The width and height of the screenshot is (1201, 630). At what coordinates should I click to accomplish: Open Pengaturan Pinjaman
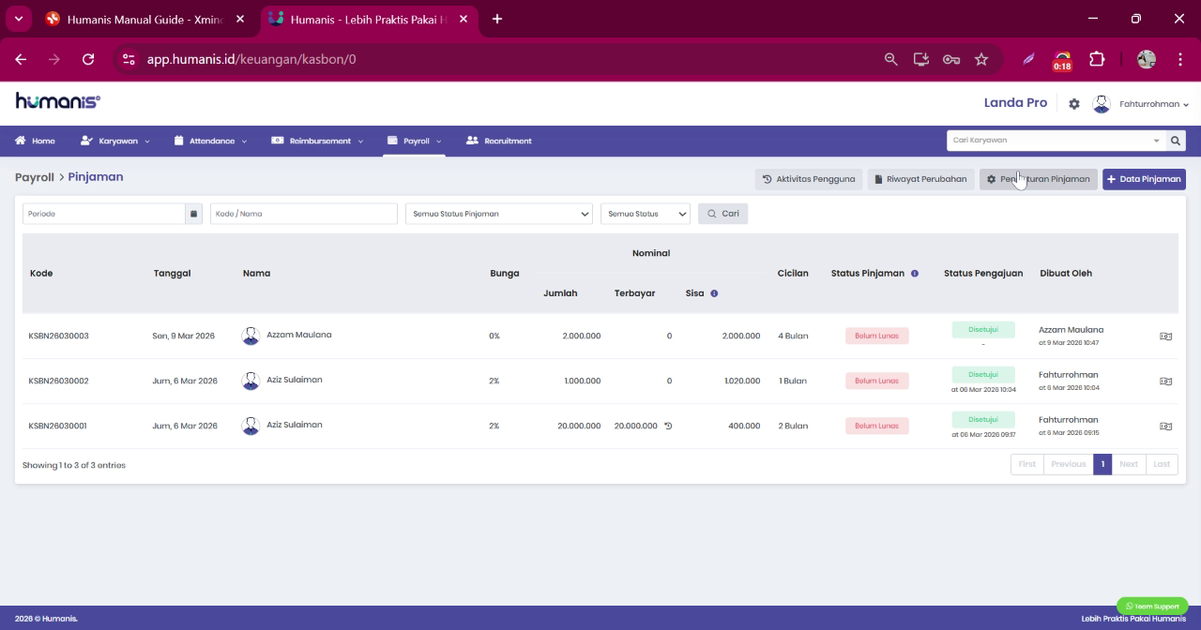1038,179
